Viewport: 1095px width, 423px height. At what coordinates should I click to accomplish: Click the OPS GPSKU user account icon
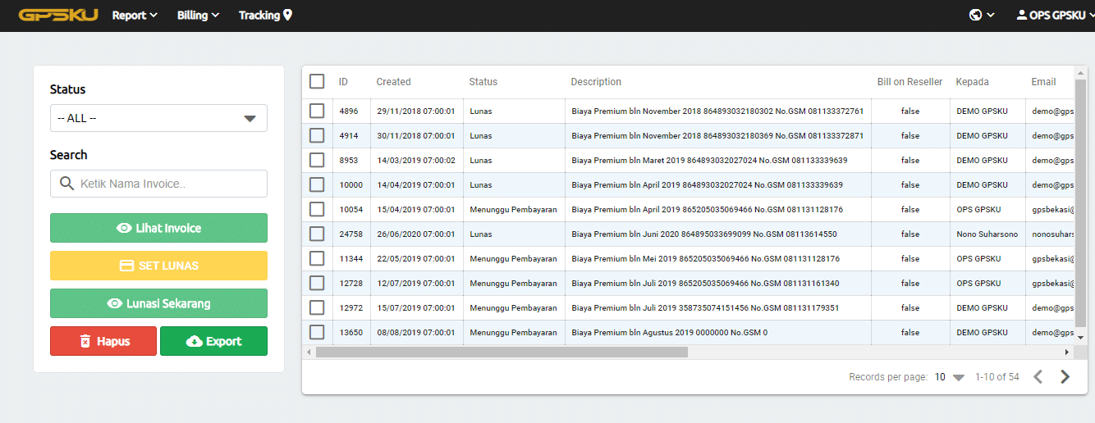tap(1021, 15)
